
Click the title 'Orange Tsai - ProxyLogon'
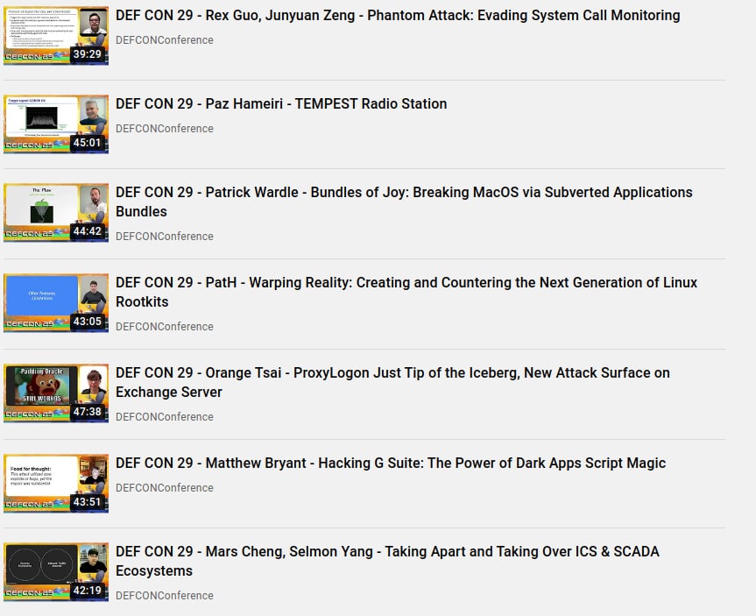(392, 382)
